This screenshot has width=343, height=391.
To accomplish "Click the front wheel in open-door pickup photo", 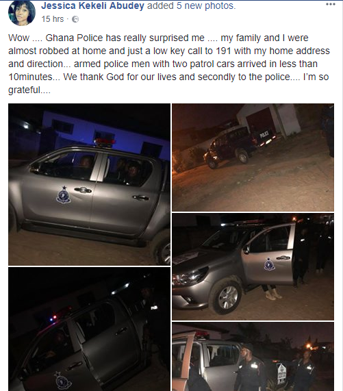I will coord(226,297).
